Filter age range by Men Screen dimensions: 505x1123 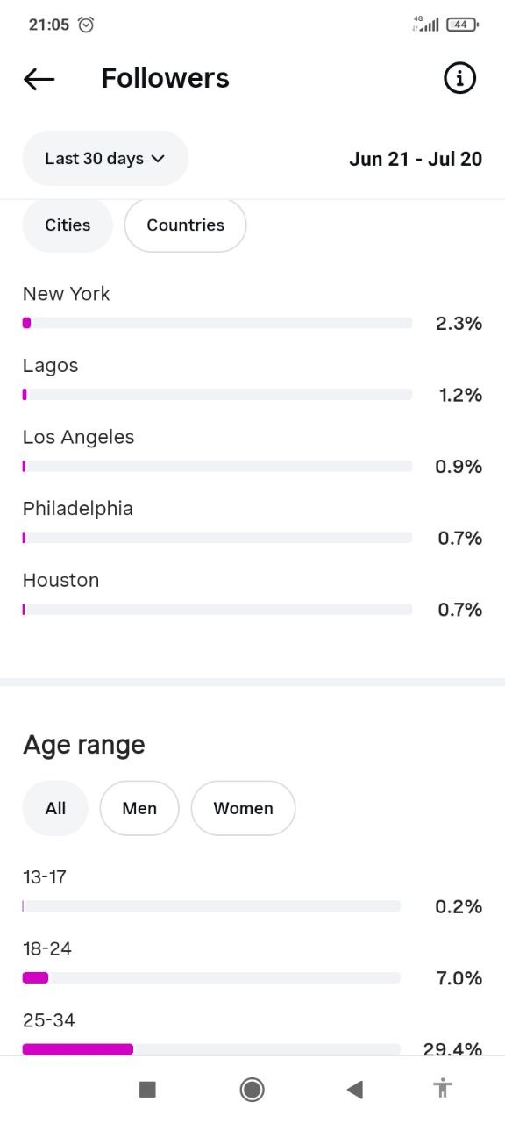pos(139,808)
